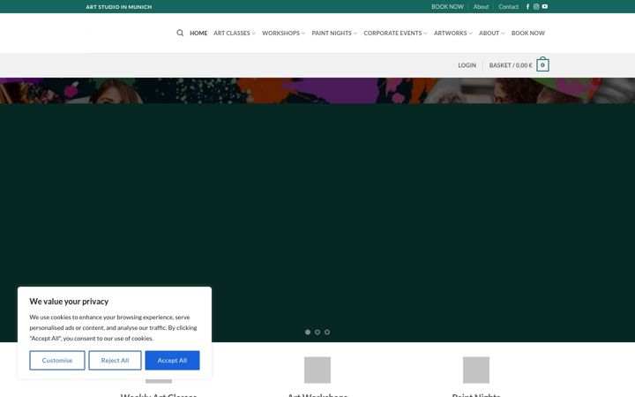The height and width of the screenshot is (397, 635).
Task: Go to the first slider dot
Action: coord(308,333)
